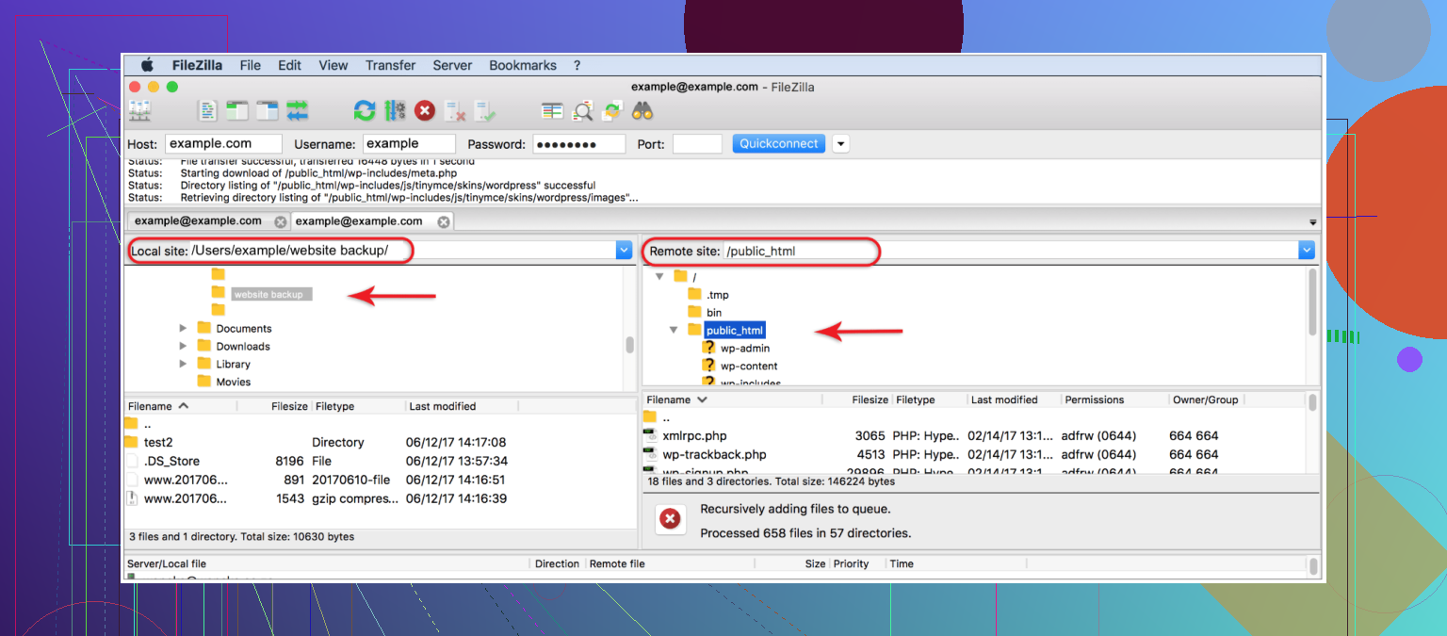Collapse the root / folder in remote tree
Screen dimensions: 1447x636
click(x=659, y=277)
